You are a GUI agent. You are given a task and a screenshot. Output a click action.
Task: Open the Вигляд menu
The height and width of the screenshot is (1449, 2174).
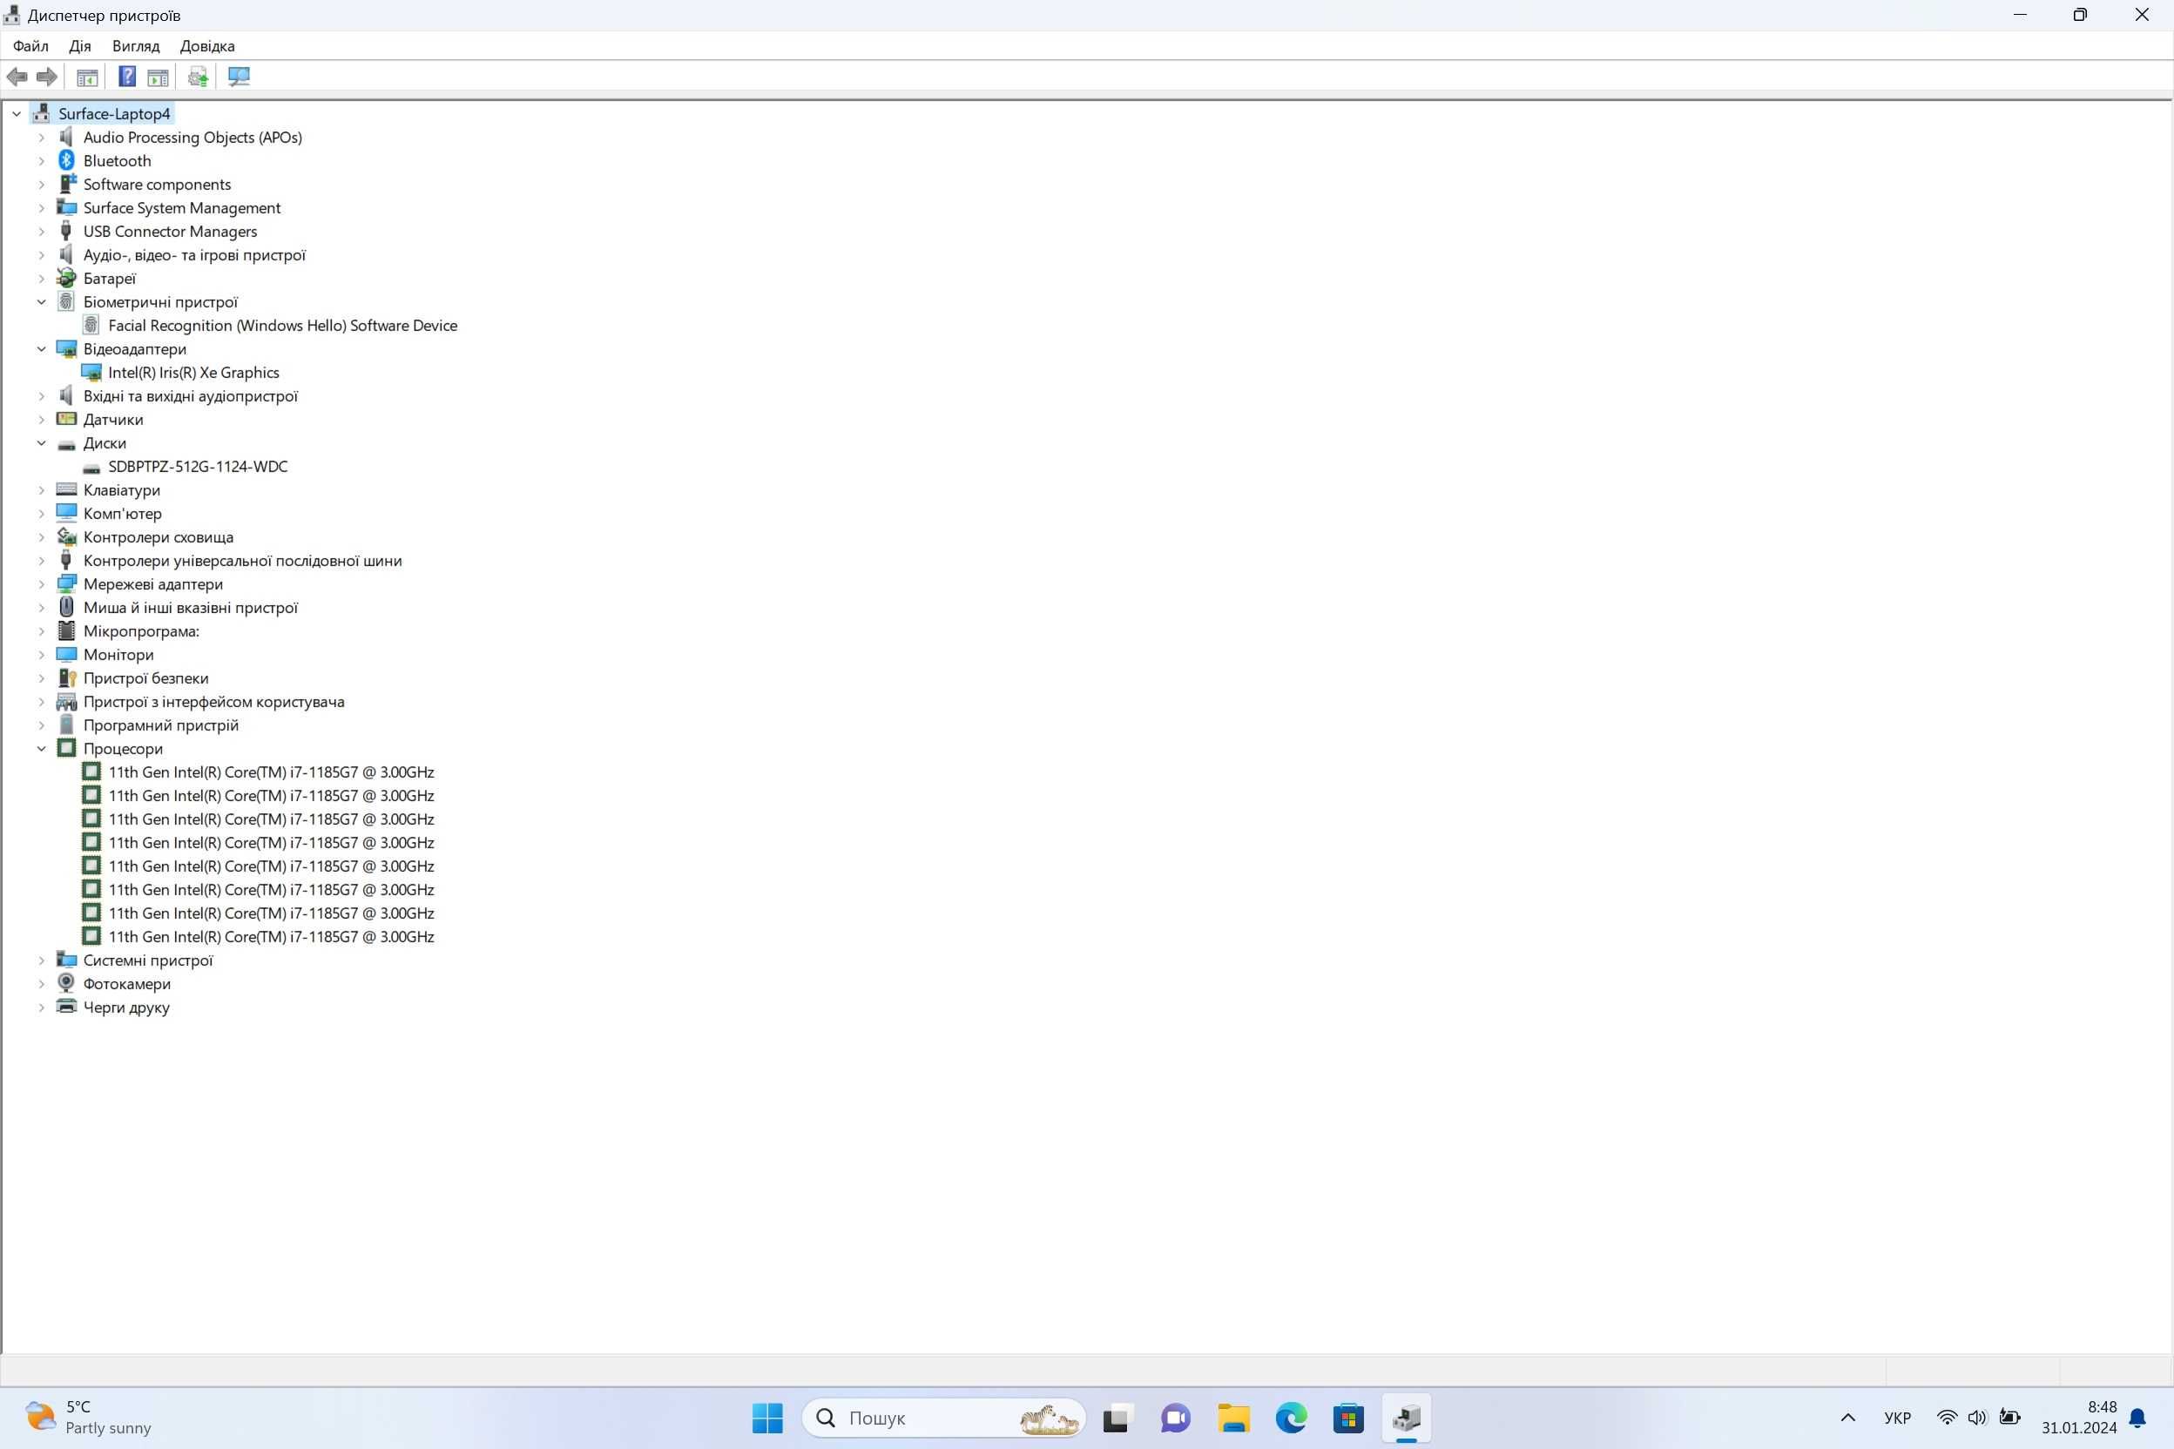click(136, 45)
